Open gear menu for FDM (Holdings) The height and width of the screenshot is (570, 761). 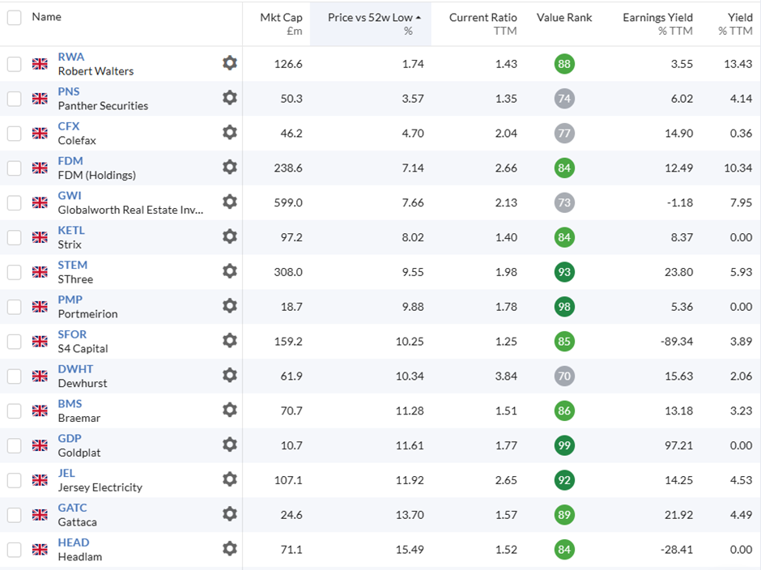(230, 168)
